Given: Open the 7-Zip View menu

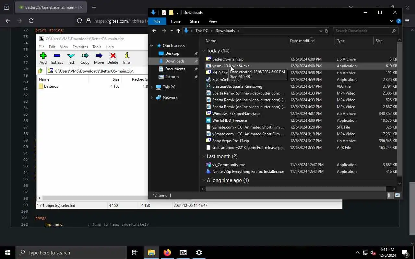Looking at the screenshot, I should click(64, 47).
